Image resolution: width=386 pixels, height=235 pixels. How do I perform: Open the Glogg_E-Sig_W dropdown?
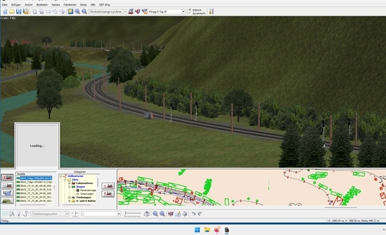click(183, 11)
